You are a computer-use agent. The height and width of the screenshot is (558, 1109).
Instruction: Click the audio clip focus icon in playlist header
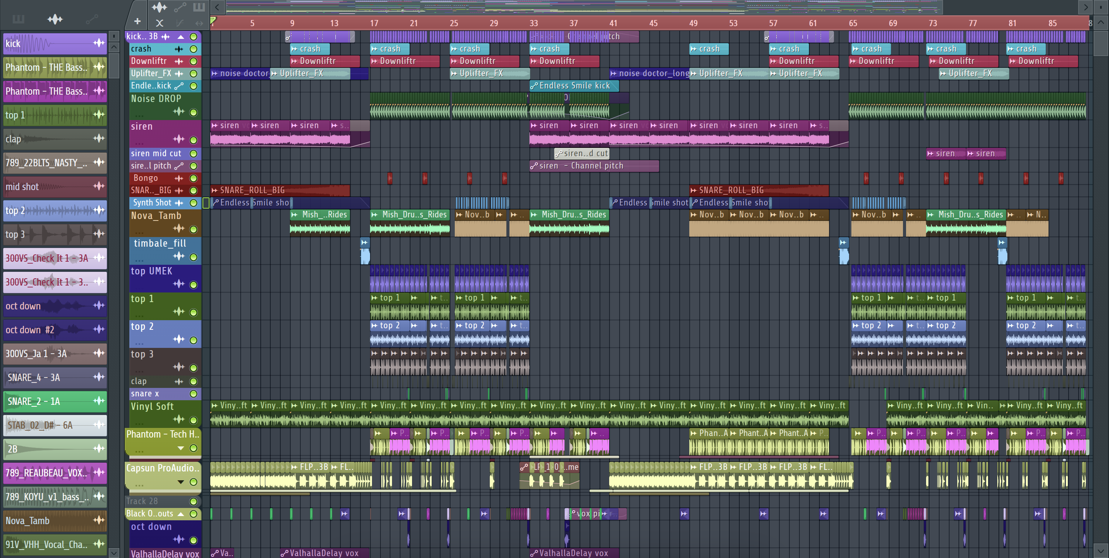click(159, 7)
